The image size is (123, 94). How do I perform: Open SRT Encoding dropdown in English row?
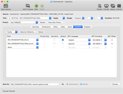tap(99, 40)
